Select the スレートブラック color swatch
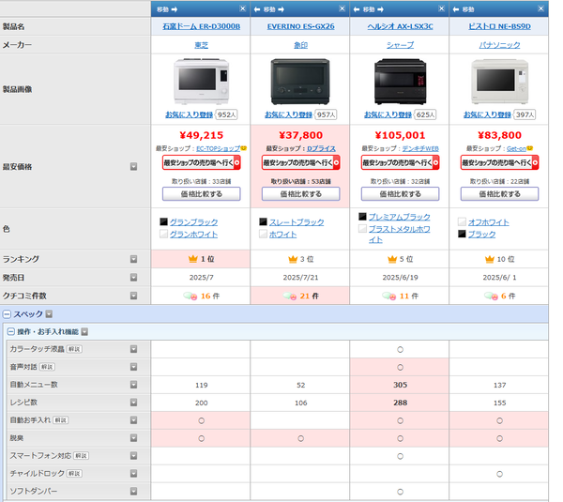 [x=263, y=221]
